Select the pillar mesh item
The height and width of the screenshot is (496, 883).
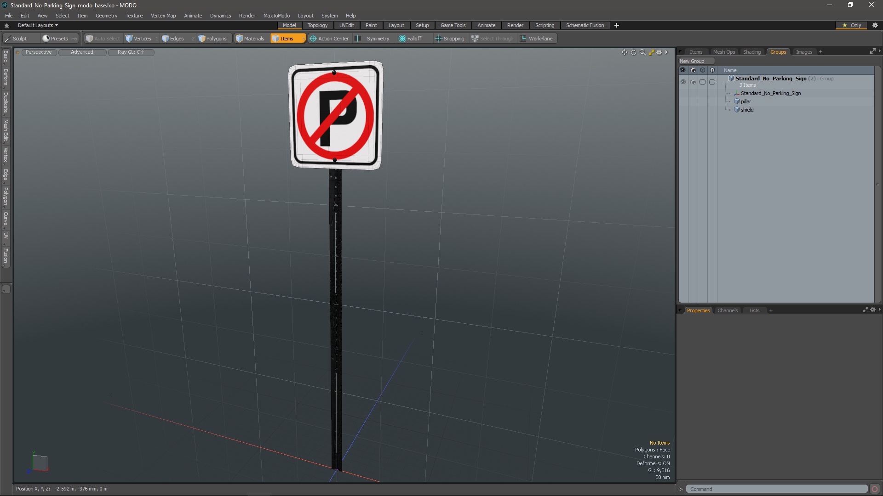coord(745,101)
